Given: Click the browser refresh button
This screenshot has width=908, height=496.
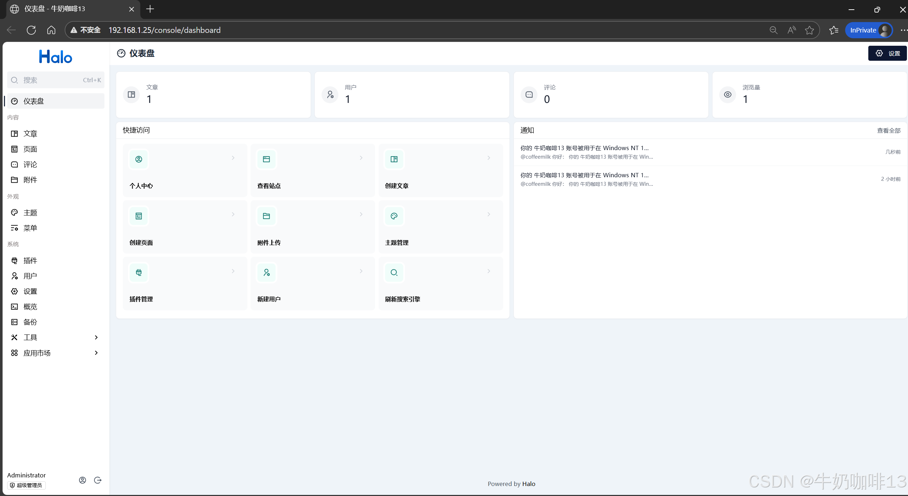Looking at the screenshot, I should pyautogui.click(x=31, y=30).
